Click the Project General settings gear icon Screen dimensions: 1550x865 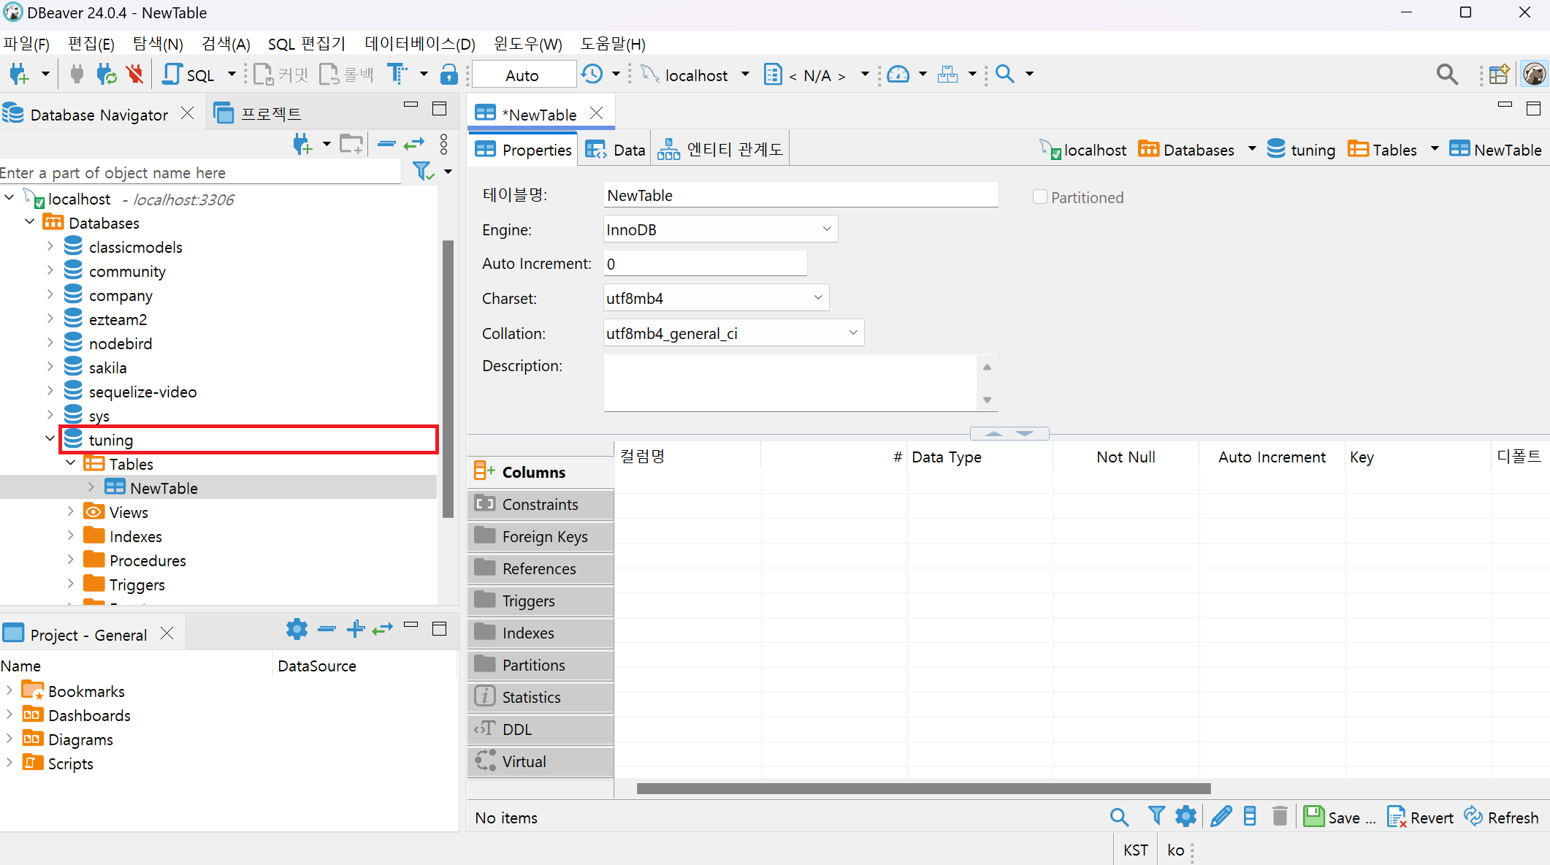coord(297,629)
